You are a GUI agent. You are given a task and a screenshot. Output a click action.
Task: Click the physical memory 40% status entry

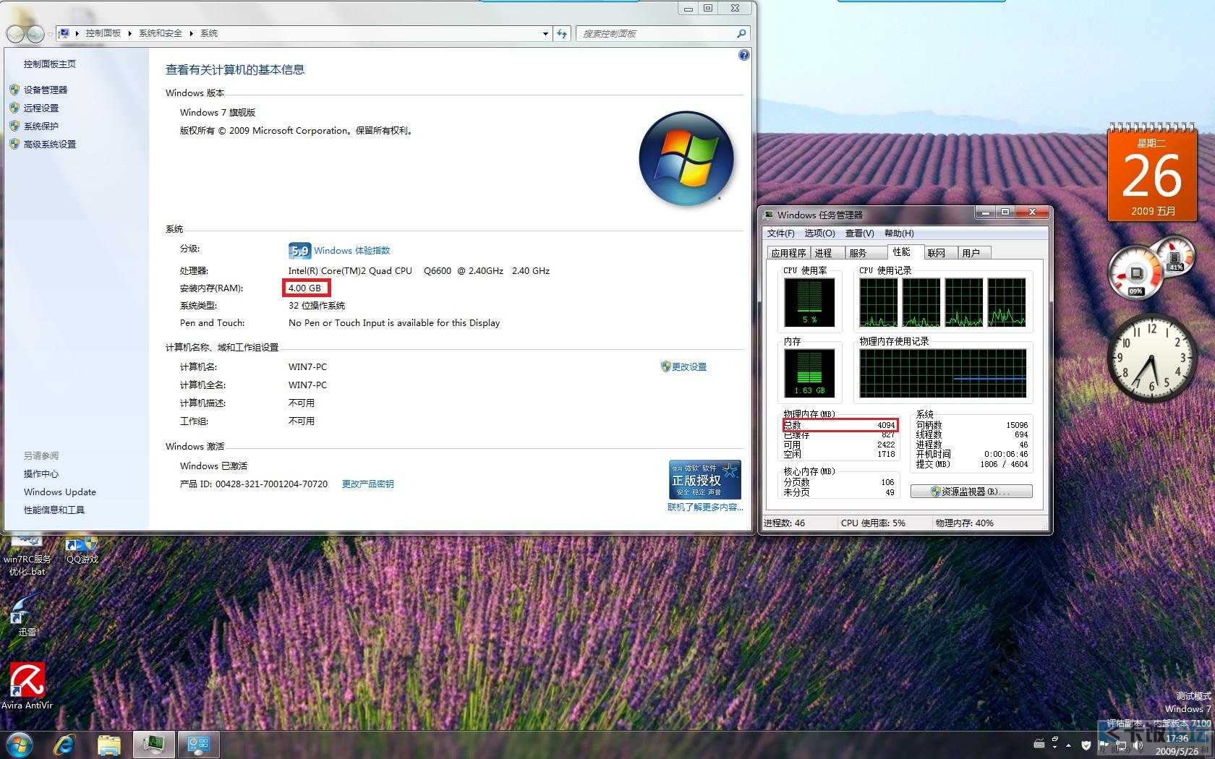965,523
